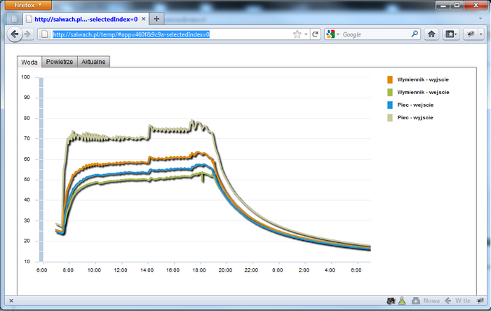Click the page identity icon in the address bar
This screenshot has height=311, width=491.
click(x=44, y=34)
